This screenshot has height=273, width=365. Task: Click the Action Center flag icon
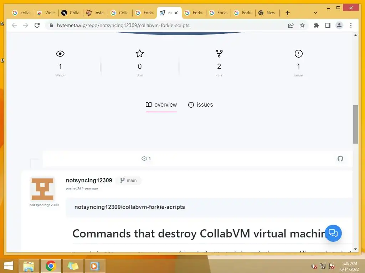coord(331,266)
